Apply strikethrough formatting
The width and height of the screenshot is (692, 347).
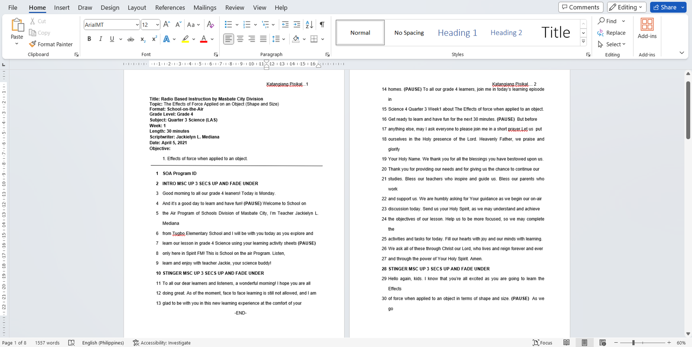pyautogui.click(x=131, y=39)
